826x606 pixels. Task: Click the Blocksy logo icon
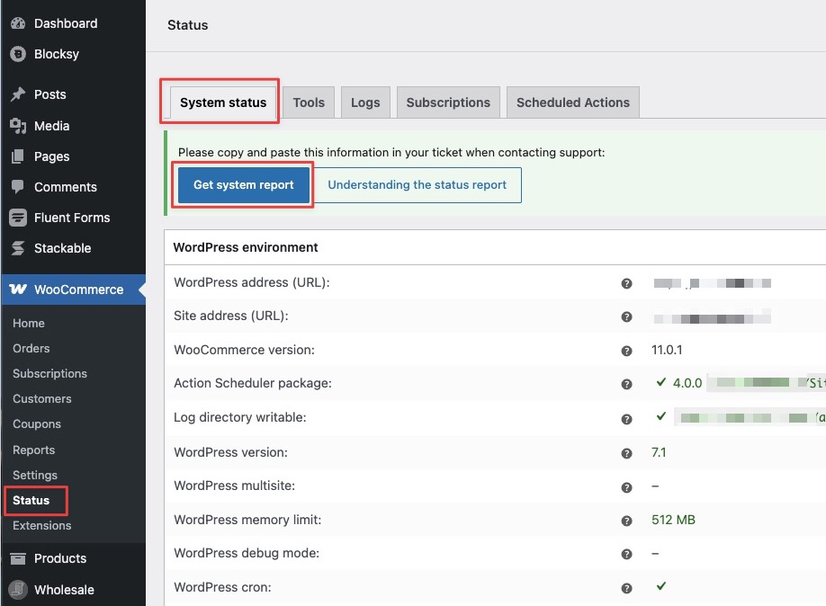18,54
